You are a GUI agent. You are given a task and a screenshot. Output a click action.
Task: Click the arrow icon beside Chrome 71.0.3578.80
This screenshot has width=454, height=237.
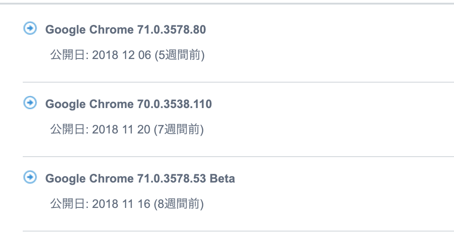click(x=30, y=28)
